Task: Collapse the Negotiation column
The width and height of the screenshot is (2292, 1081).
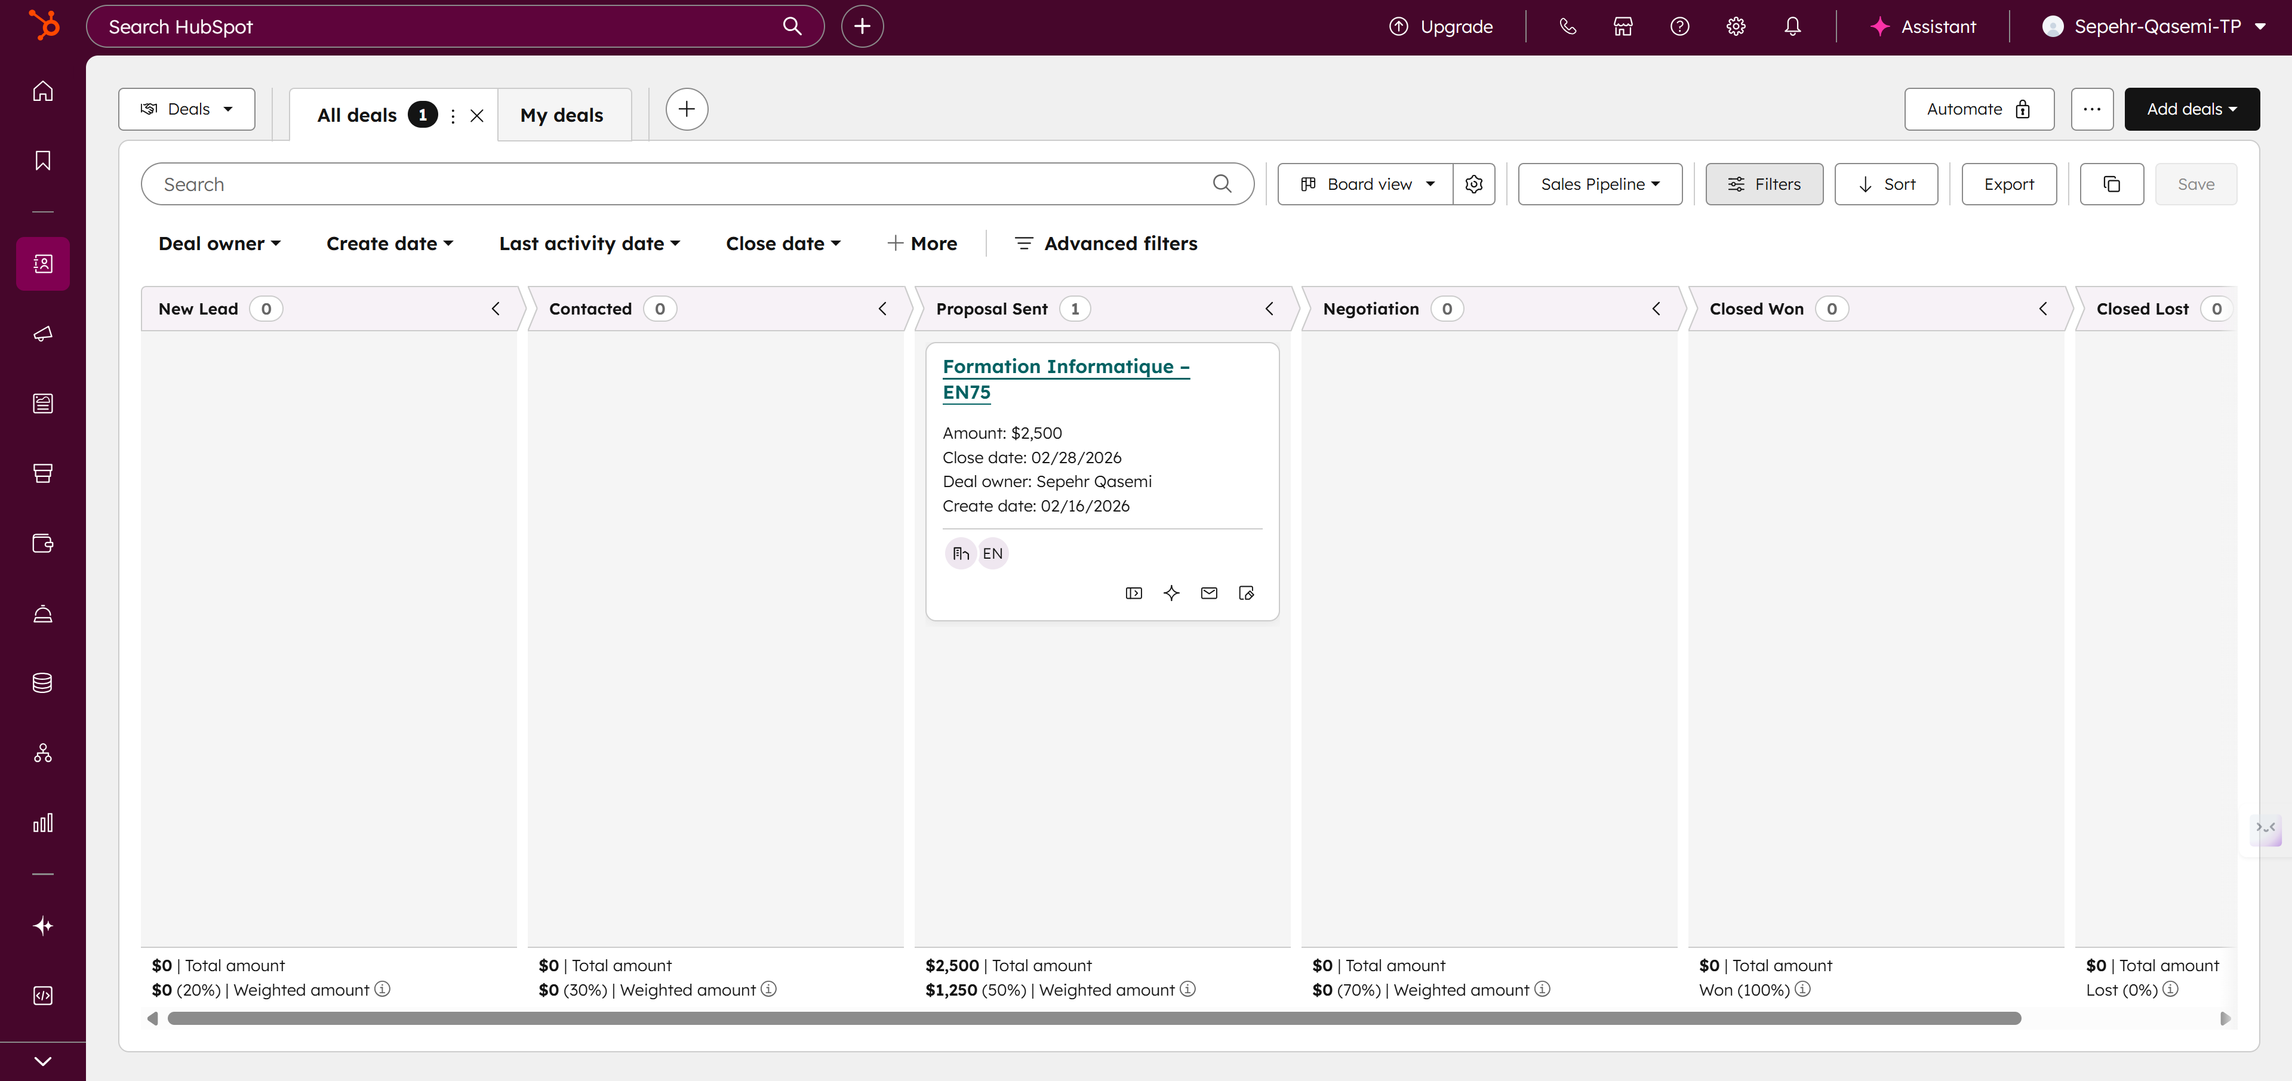Action: click(1656, 309)
